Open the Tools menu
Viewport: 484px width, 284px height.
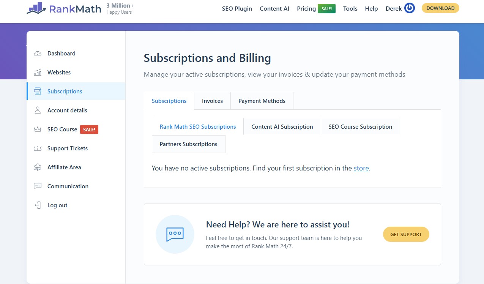350,8
